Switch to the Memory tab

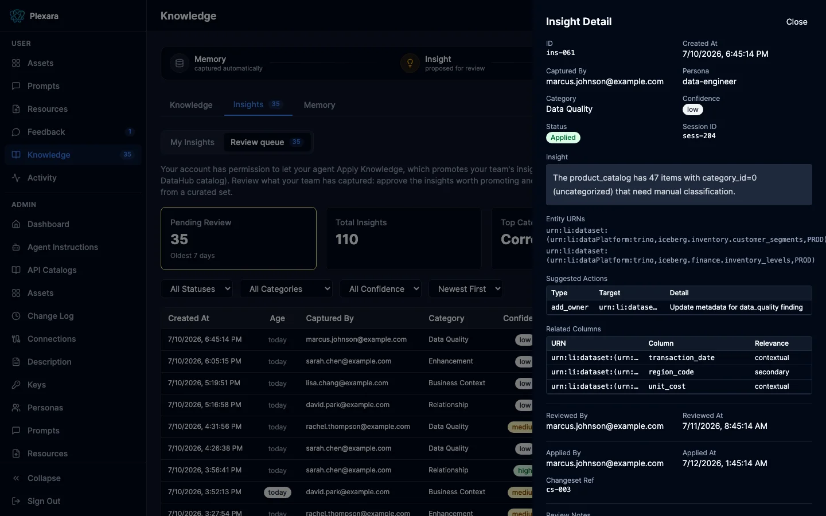coord(320,105)
